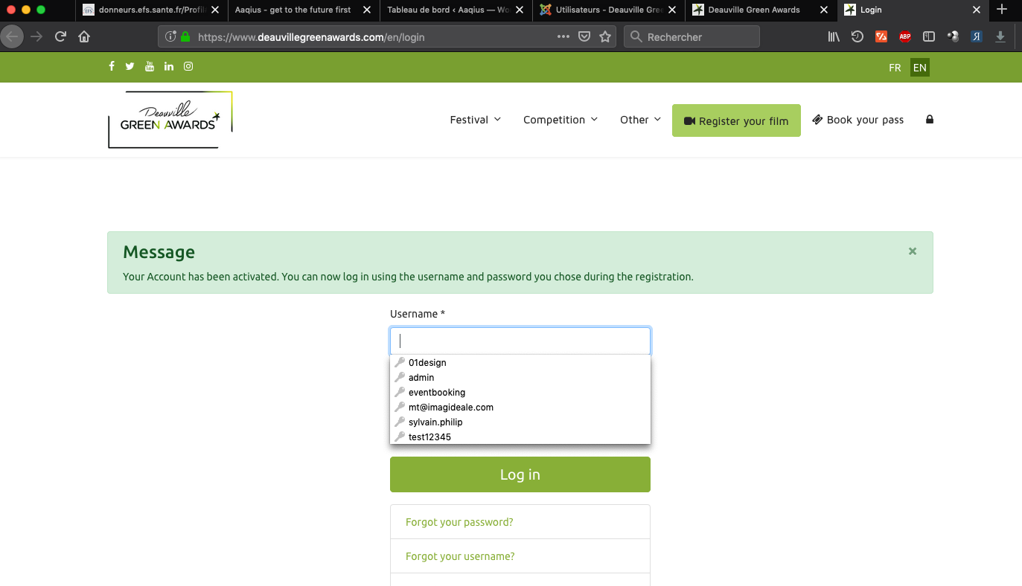The height and width of the screenshot is (586, 1022).
Task: Bookmark this page with the star icon
Action: pos(605,36)
